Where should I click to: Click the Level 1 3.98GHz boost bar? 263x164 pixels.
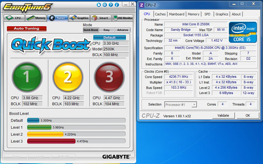76,128
